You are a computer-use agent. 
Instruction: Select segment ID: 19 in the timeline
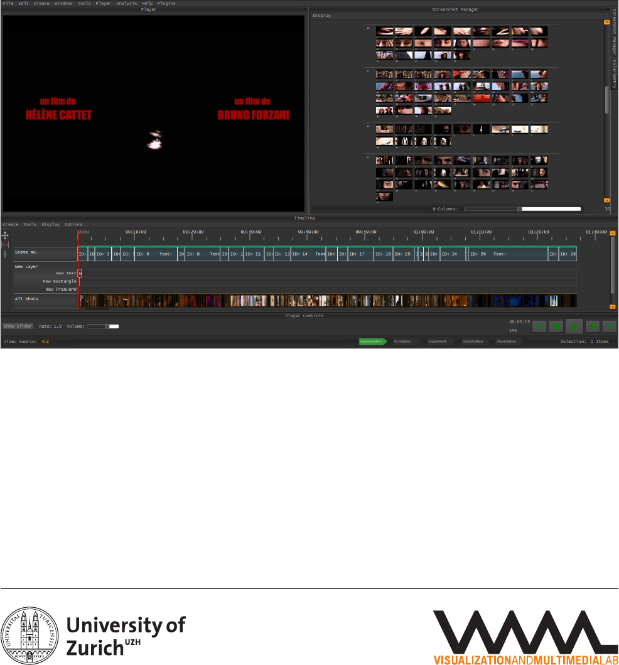pyautogui.click(x=404, y=254)
